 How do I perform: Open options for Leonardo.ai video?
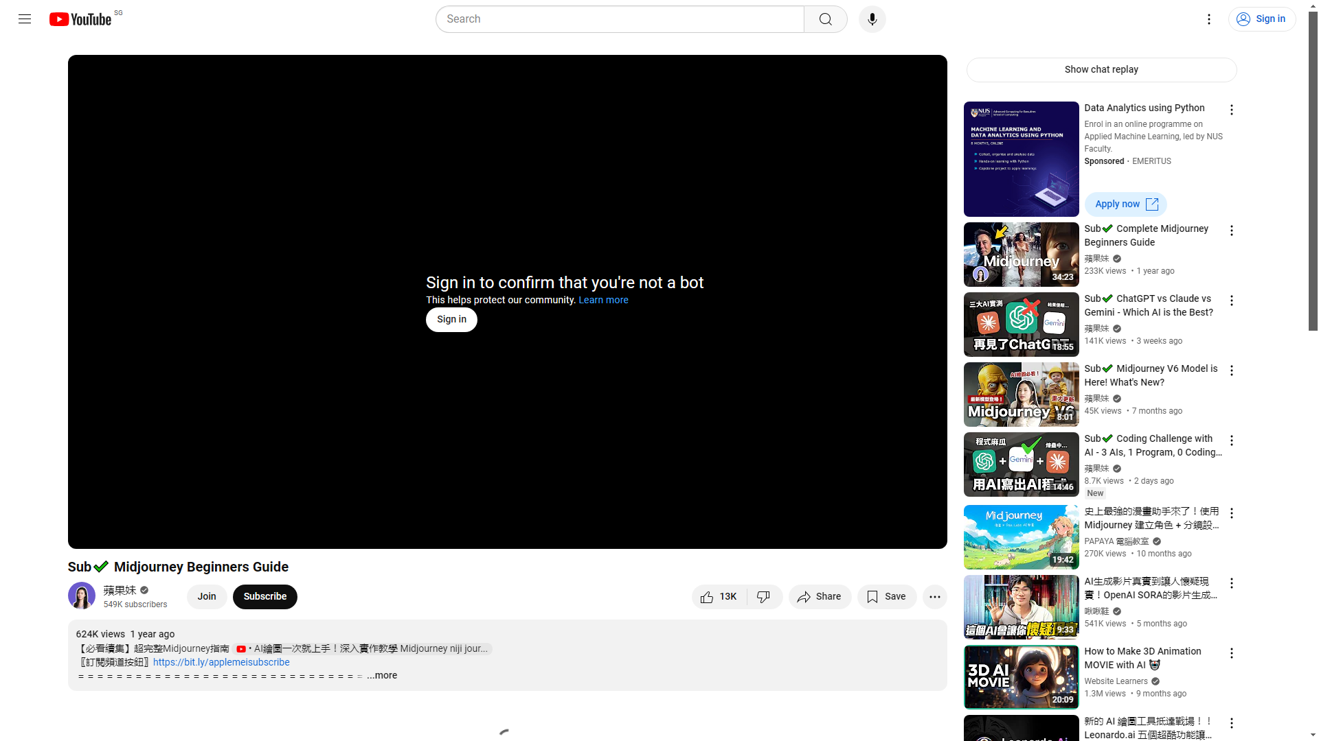point(1231,723)
